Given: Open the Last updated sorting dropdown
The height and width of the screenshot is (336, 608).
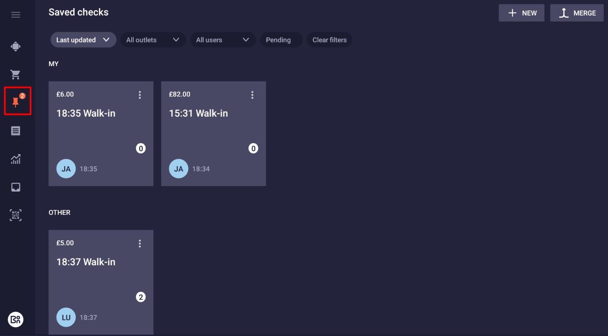Looking at the screenshot, I should click(83, 40).
